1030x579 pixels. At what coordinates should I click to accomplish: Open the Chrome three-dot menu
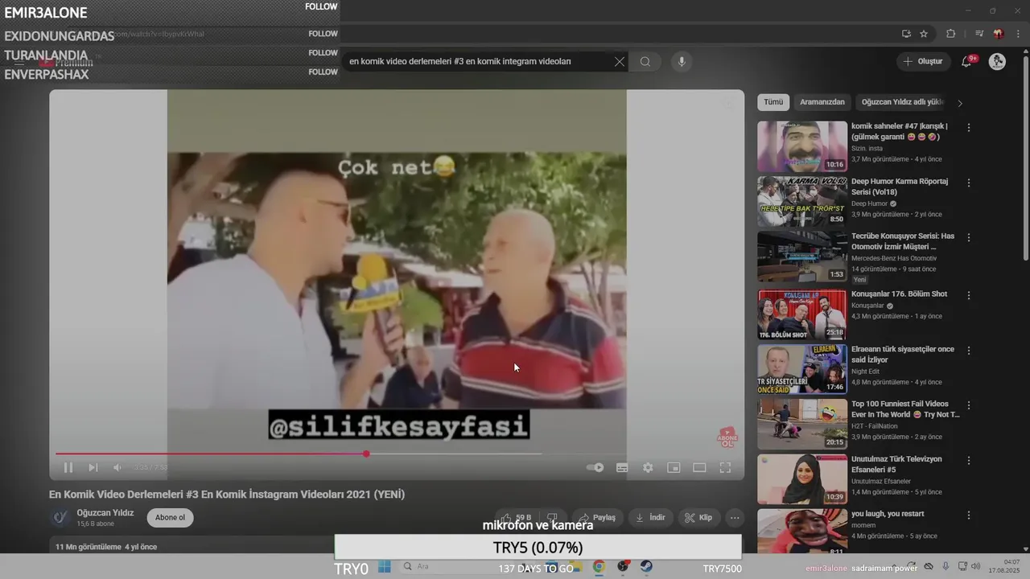coord(1019,34)
